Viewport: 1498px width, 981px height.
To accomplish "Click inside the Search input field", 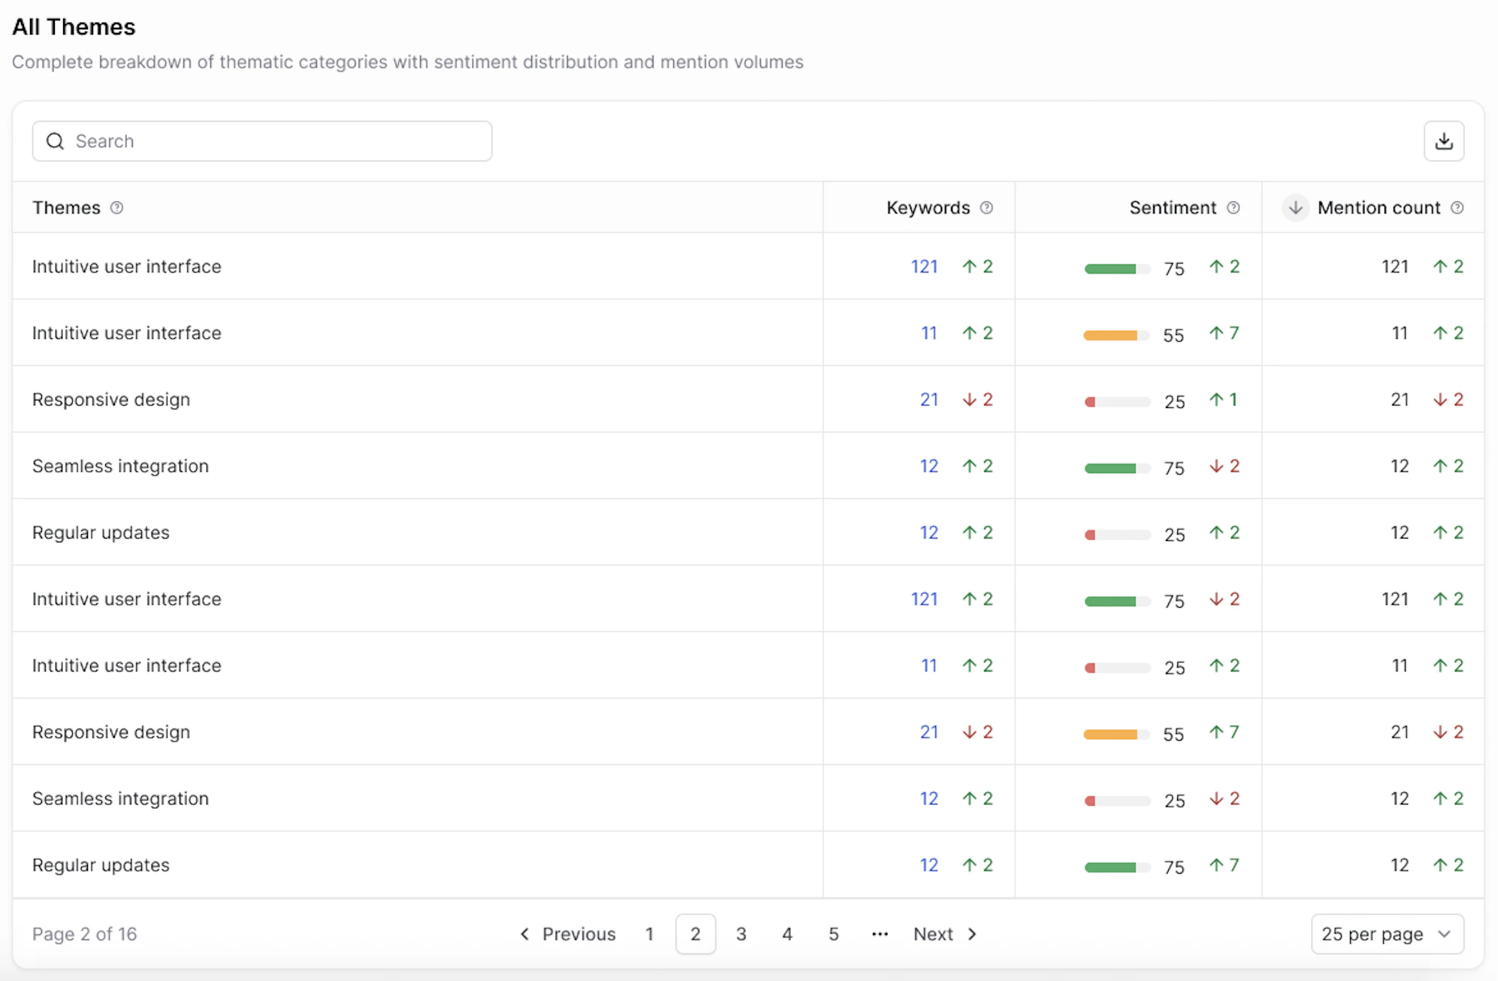I will pos(278,141).
